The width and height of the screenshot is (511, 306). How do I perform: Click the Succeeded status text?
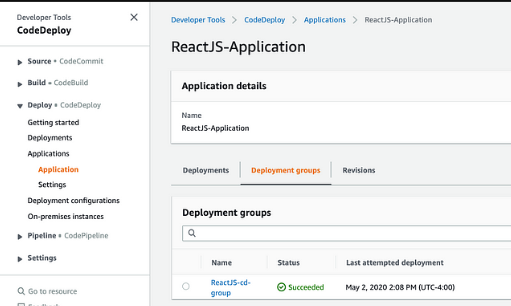306,287
